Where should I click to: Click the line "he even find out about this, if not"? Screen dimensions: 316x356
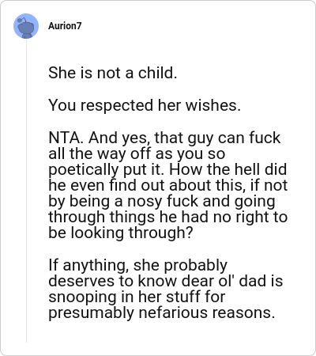(168, 185)
